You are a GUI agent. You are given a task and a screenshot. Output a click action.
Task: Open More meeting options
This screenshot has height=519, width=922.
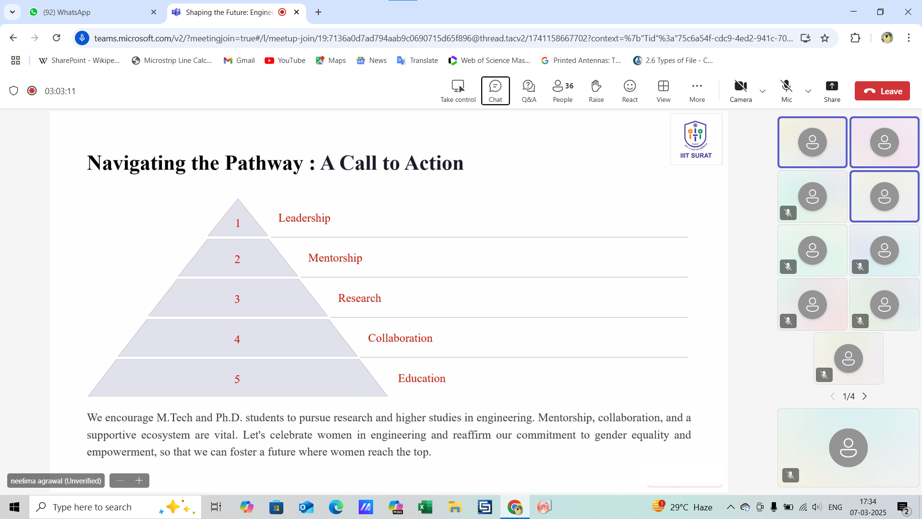tap(697, 91)
